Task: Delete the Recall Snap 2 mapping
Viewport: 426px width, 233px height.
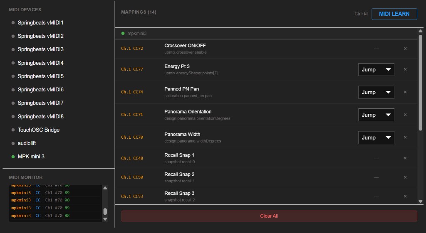Action: pyautogui.click(x=405, y=177)
